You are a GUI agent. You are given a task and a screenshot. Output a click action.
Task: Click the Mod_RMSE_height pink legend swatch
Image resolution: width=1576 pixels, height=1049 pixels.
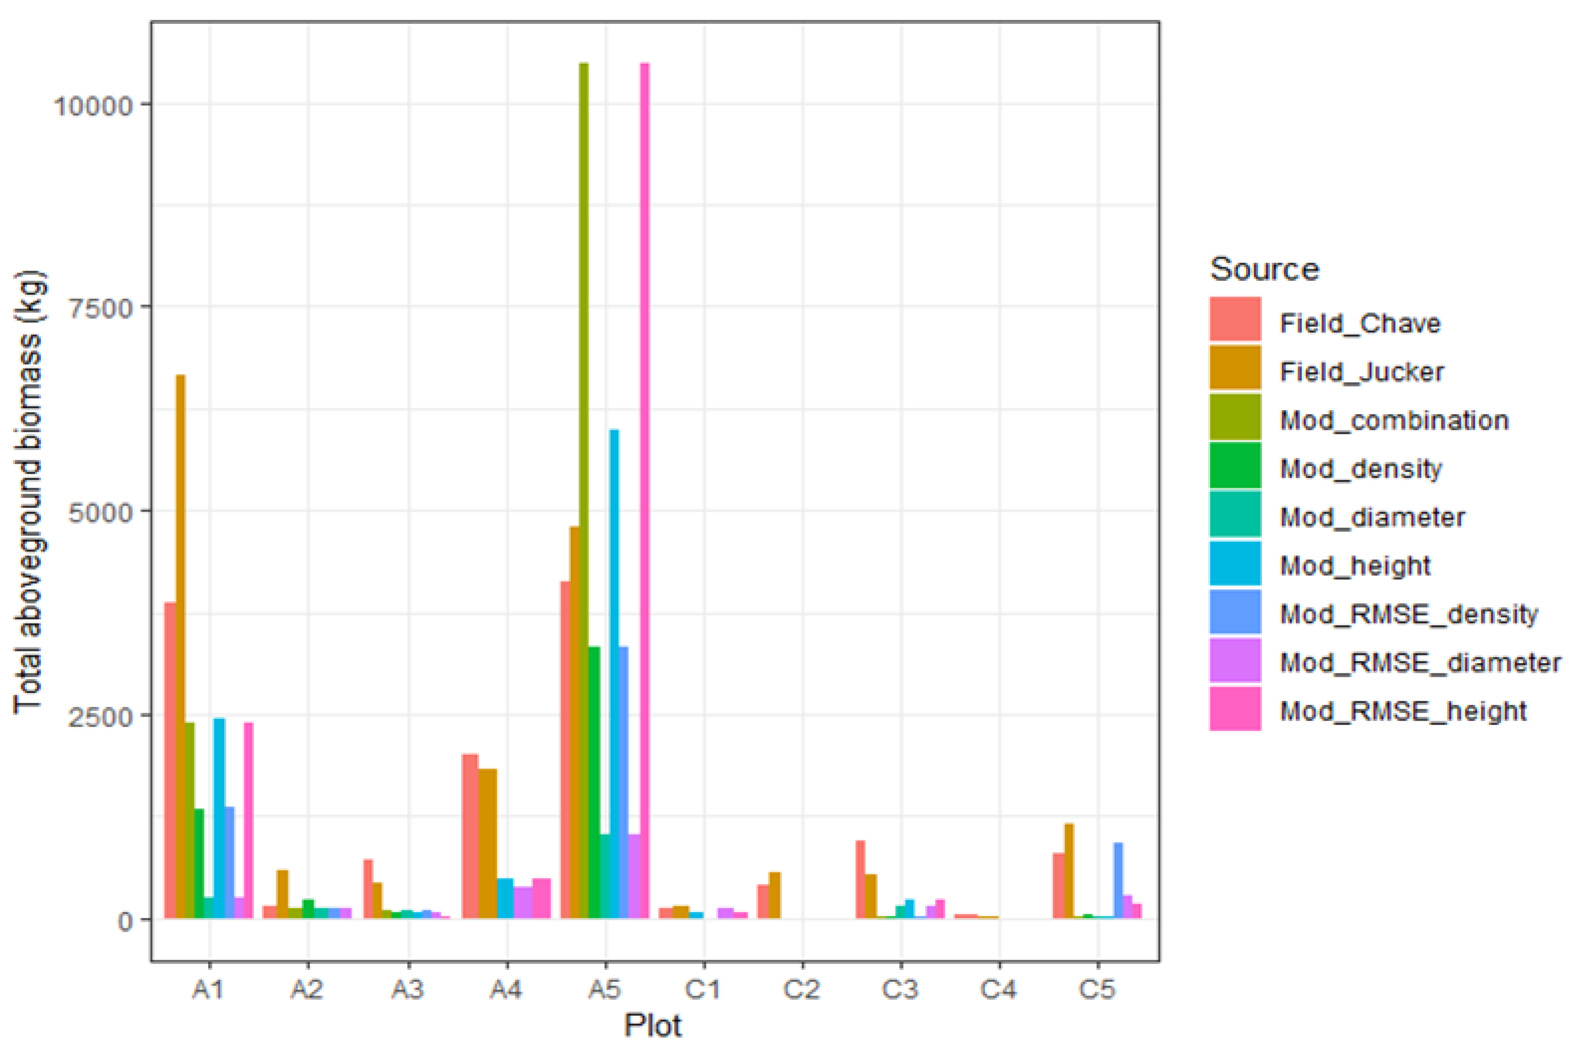(x=1235, y=709)
